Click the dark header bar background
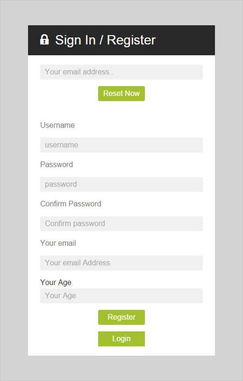 (179, 40)
